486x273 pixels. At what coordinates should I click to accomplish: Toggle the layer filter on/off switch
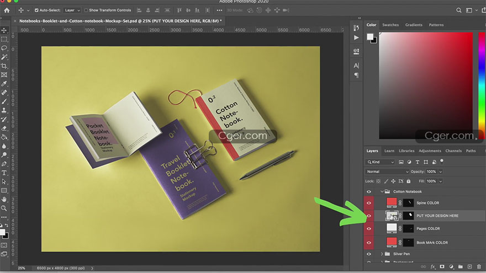coord(442,161)
